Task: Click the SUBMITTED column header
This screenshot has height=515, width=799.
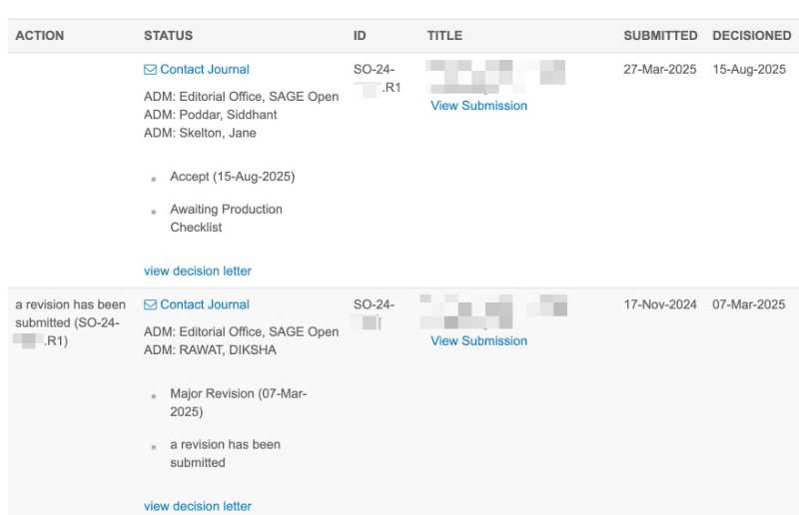Action: [x=660, y=36]
